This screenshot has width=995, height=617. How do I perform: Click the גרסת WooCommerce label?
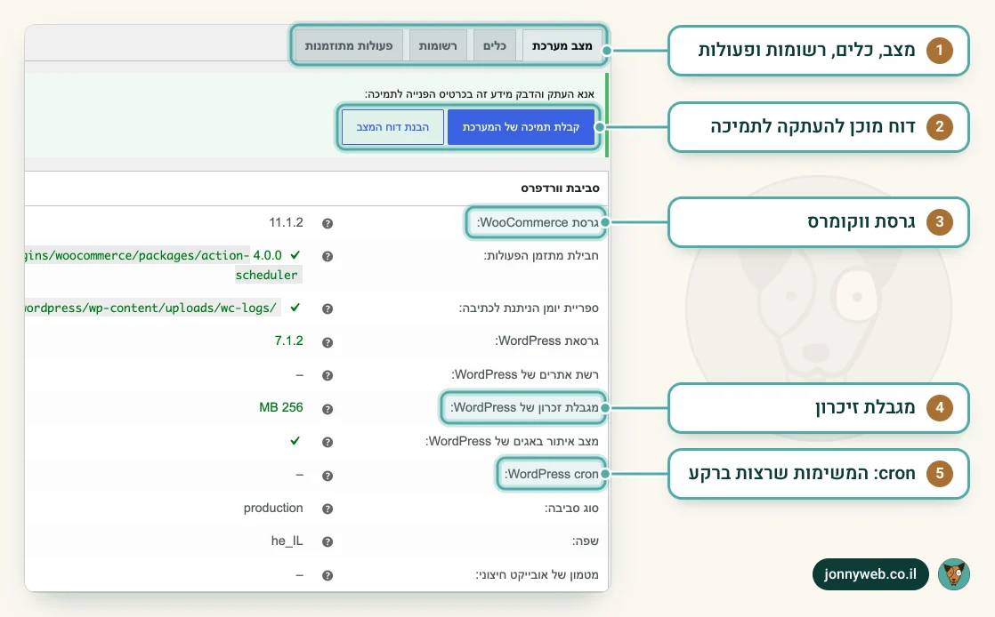[538, 222]
